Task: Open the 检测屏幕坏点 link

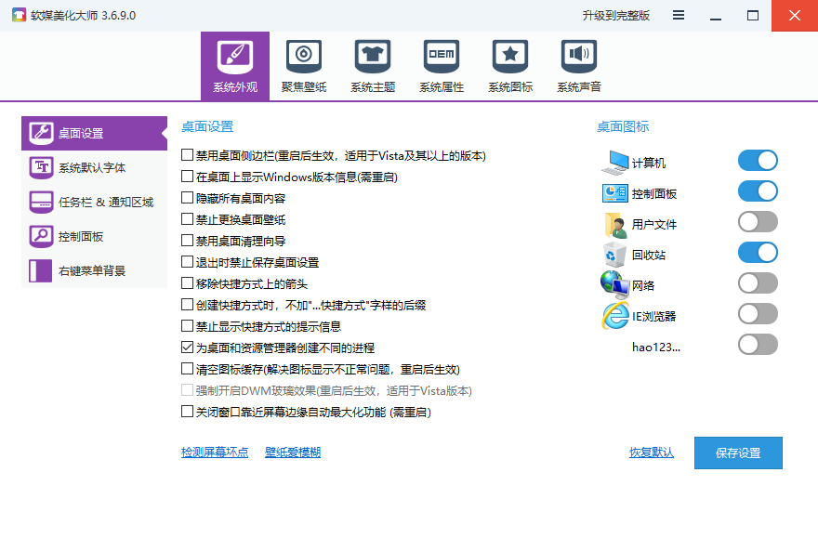Action: pos(215,453)
